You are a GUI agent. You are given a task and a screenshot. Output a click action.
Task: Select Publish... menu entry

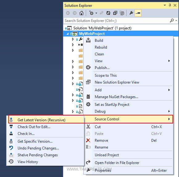click(x=102, y=68)
